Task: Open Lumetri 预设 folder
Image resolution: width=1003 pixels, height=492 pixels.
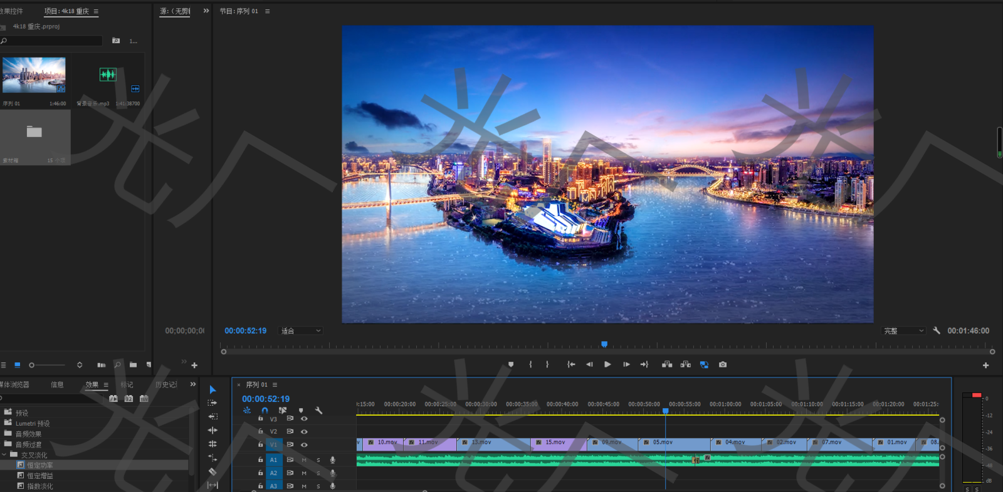Action: (x=33, y=424)
